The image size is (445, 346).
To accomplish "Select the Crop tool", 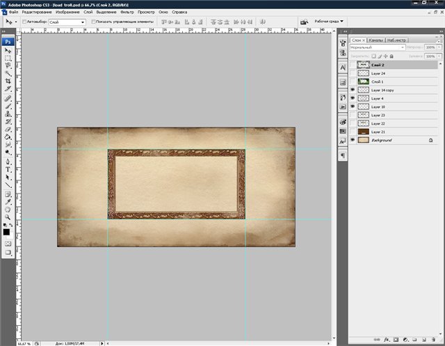I will point(8,81).
